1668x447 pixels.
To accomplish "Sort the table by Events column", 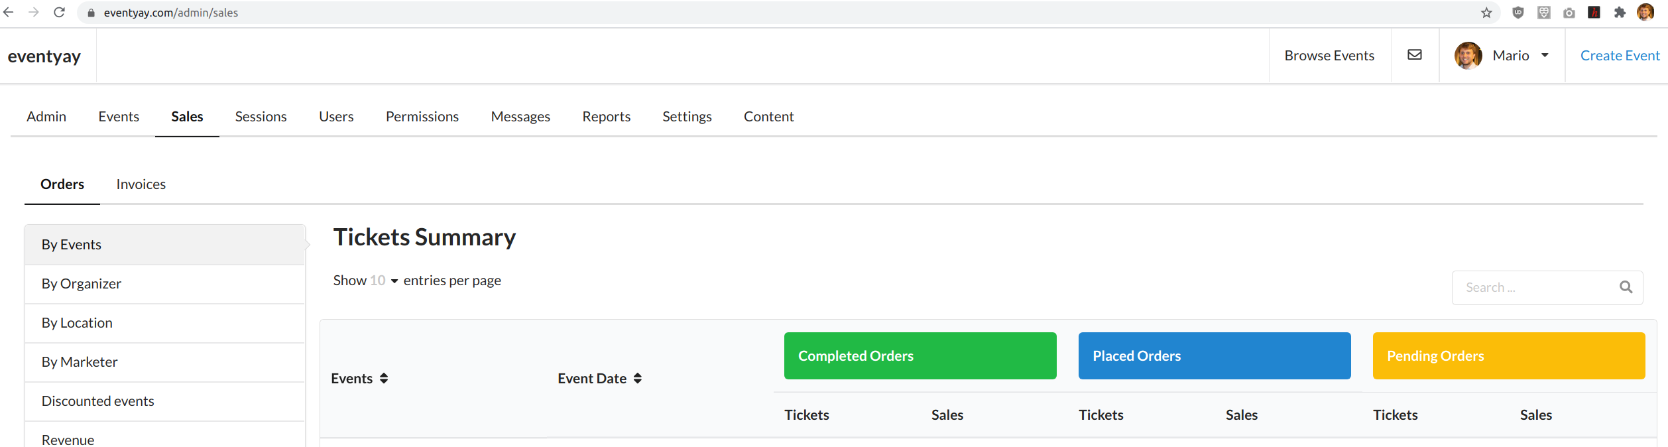I will (x=383, y=379).
